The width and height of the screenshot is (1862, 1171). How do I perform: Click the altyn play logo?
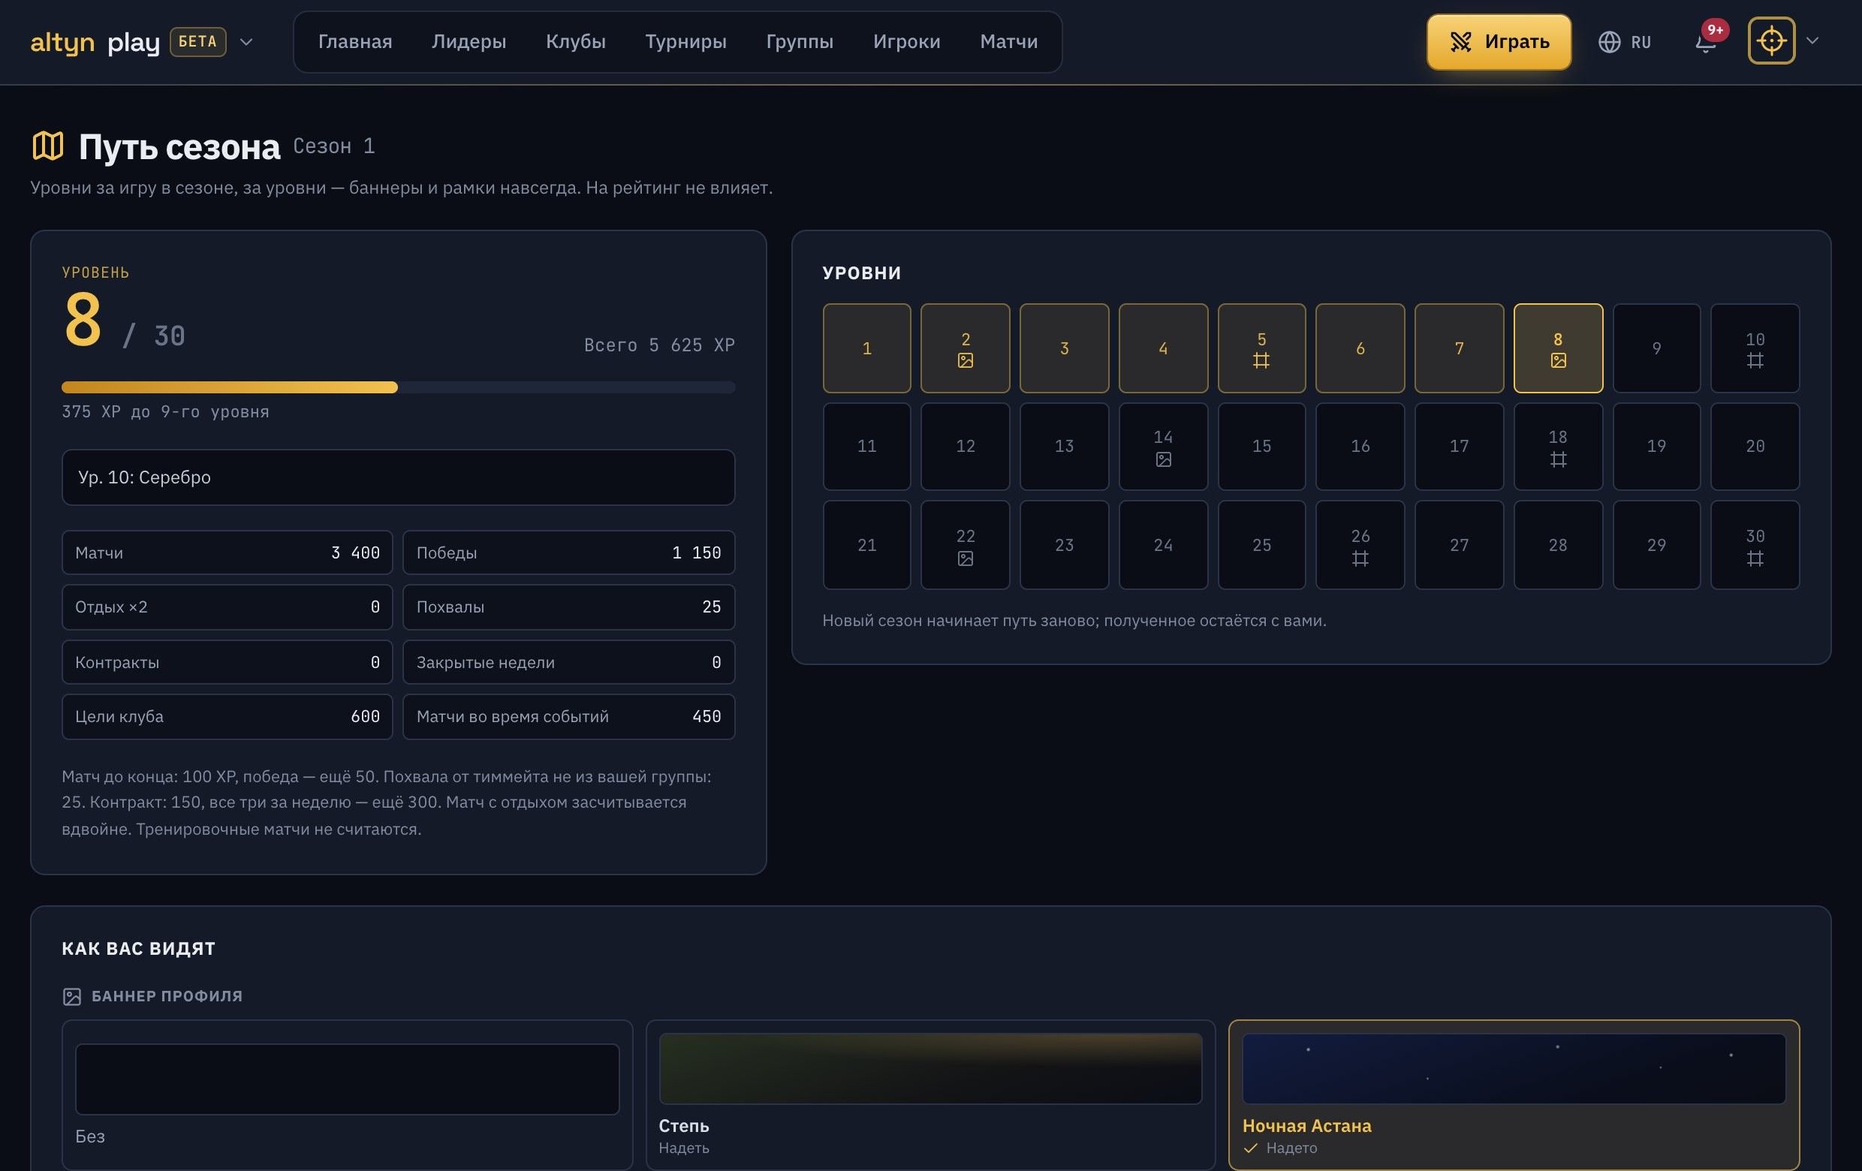[95, 42]
